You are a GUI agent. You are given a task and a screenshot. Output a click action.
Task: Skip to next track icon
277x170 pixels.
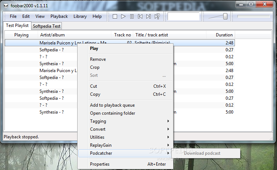point(149,16)
